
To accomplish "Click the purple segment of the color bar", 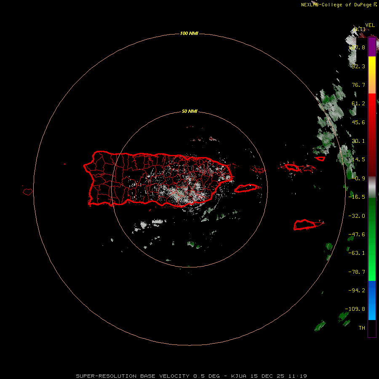I will click(372, 47).
